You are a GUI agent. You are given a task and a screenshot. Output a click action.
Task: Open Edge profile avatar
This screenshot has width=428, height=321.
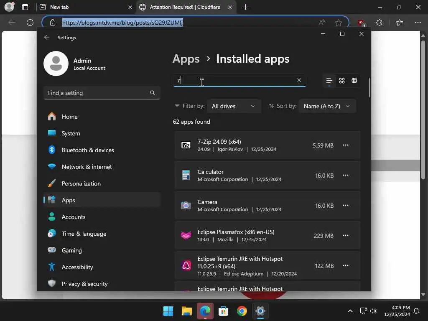(9, 7)
